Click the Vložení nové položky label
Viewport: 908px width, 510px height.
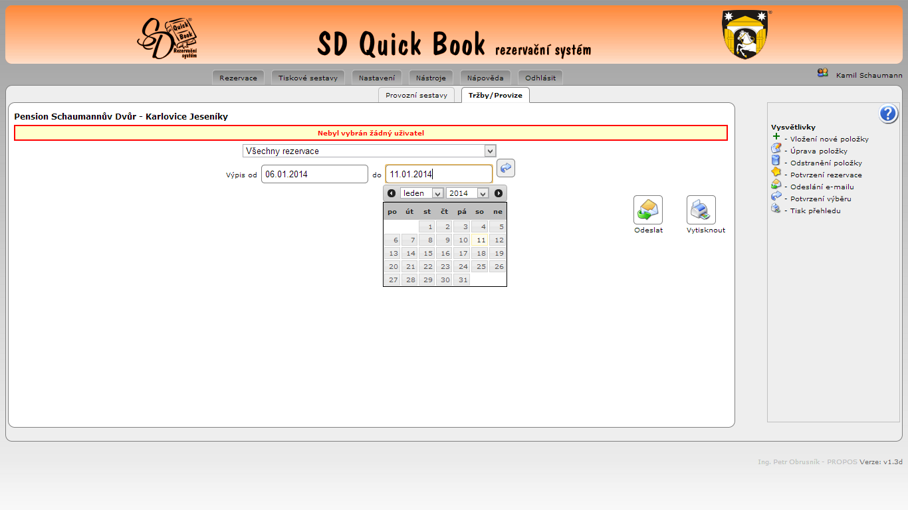pyautogui.click(x=830, y=139)
